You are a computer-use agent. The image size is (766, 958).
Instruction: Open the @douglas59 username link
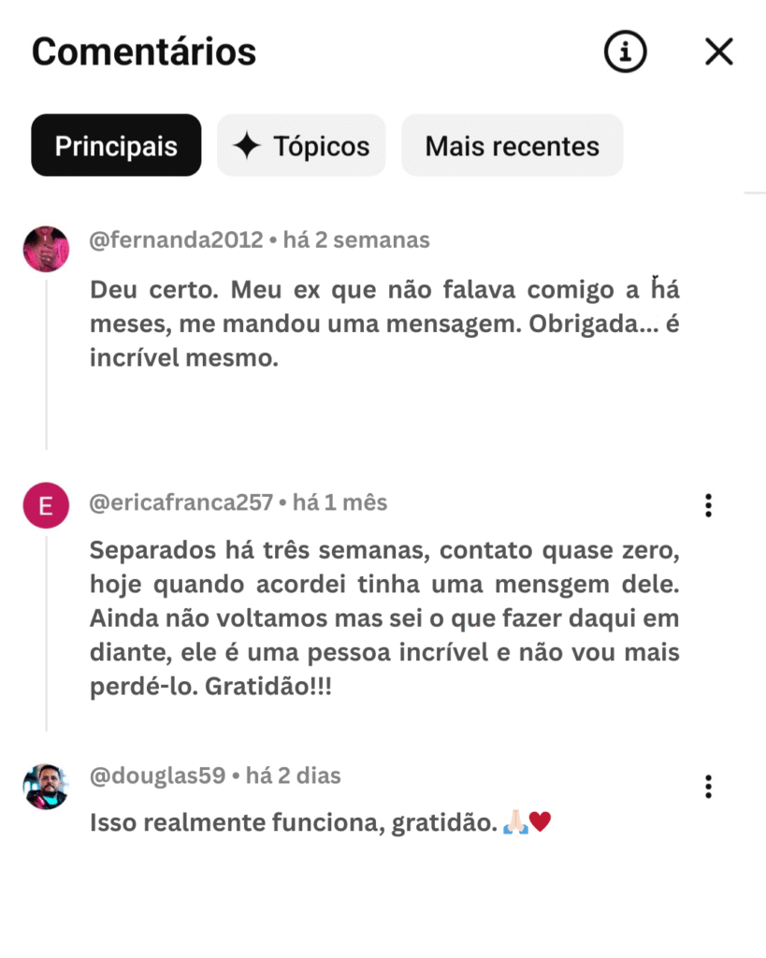(x=157, y=776)
